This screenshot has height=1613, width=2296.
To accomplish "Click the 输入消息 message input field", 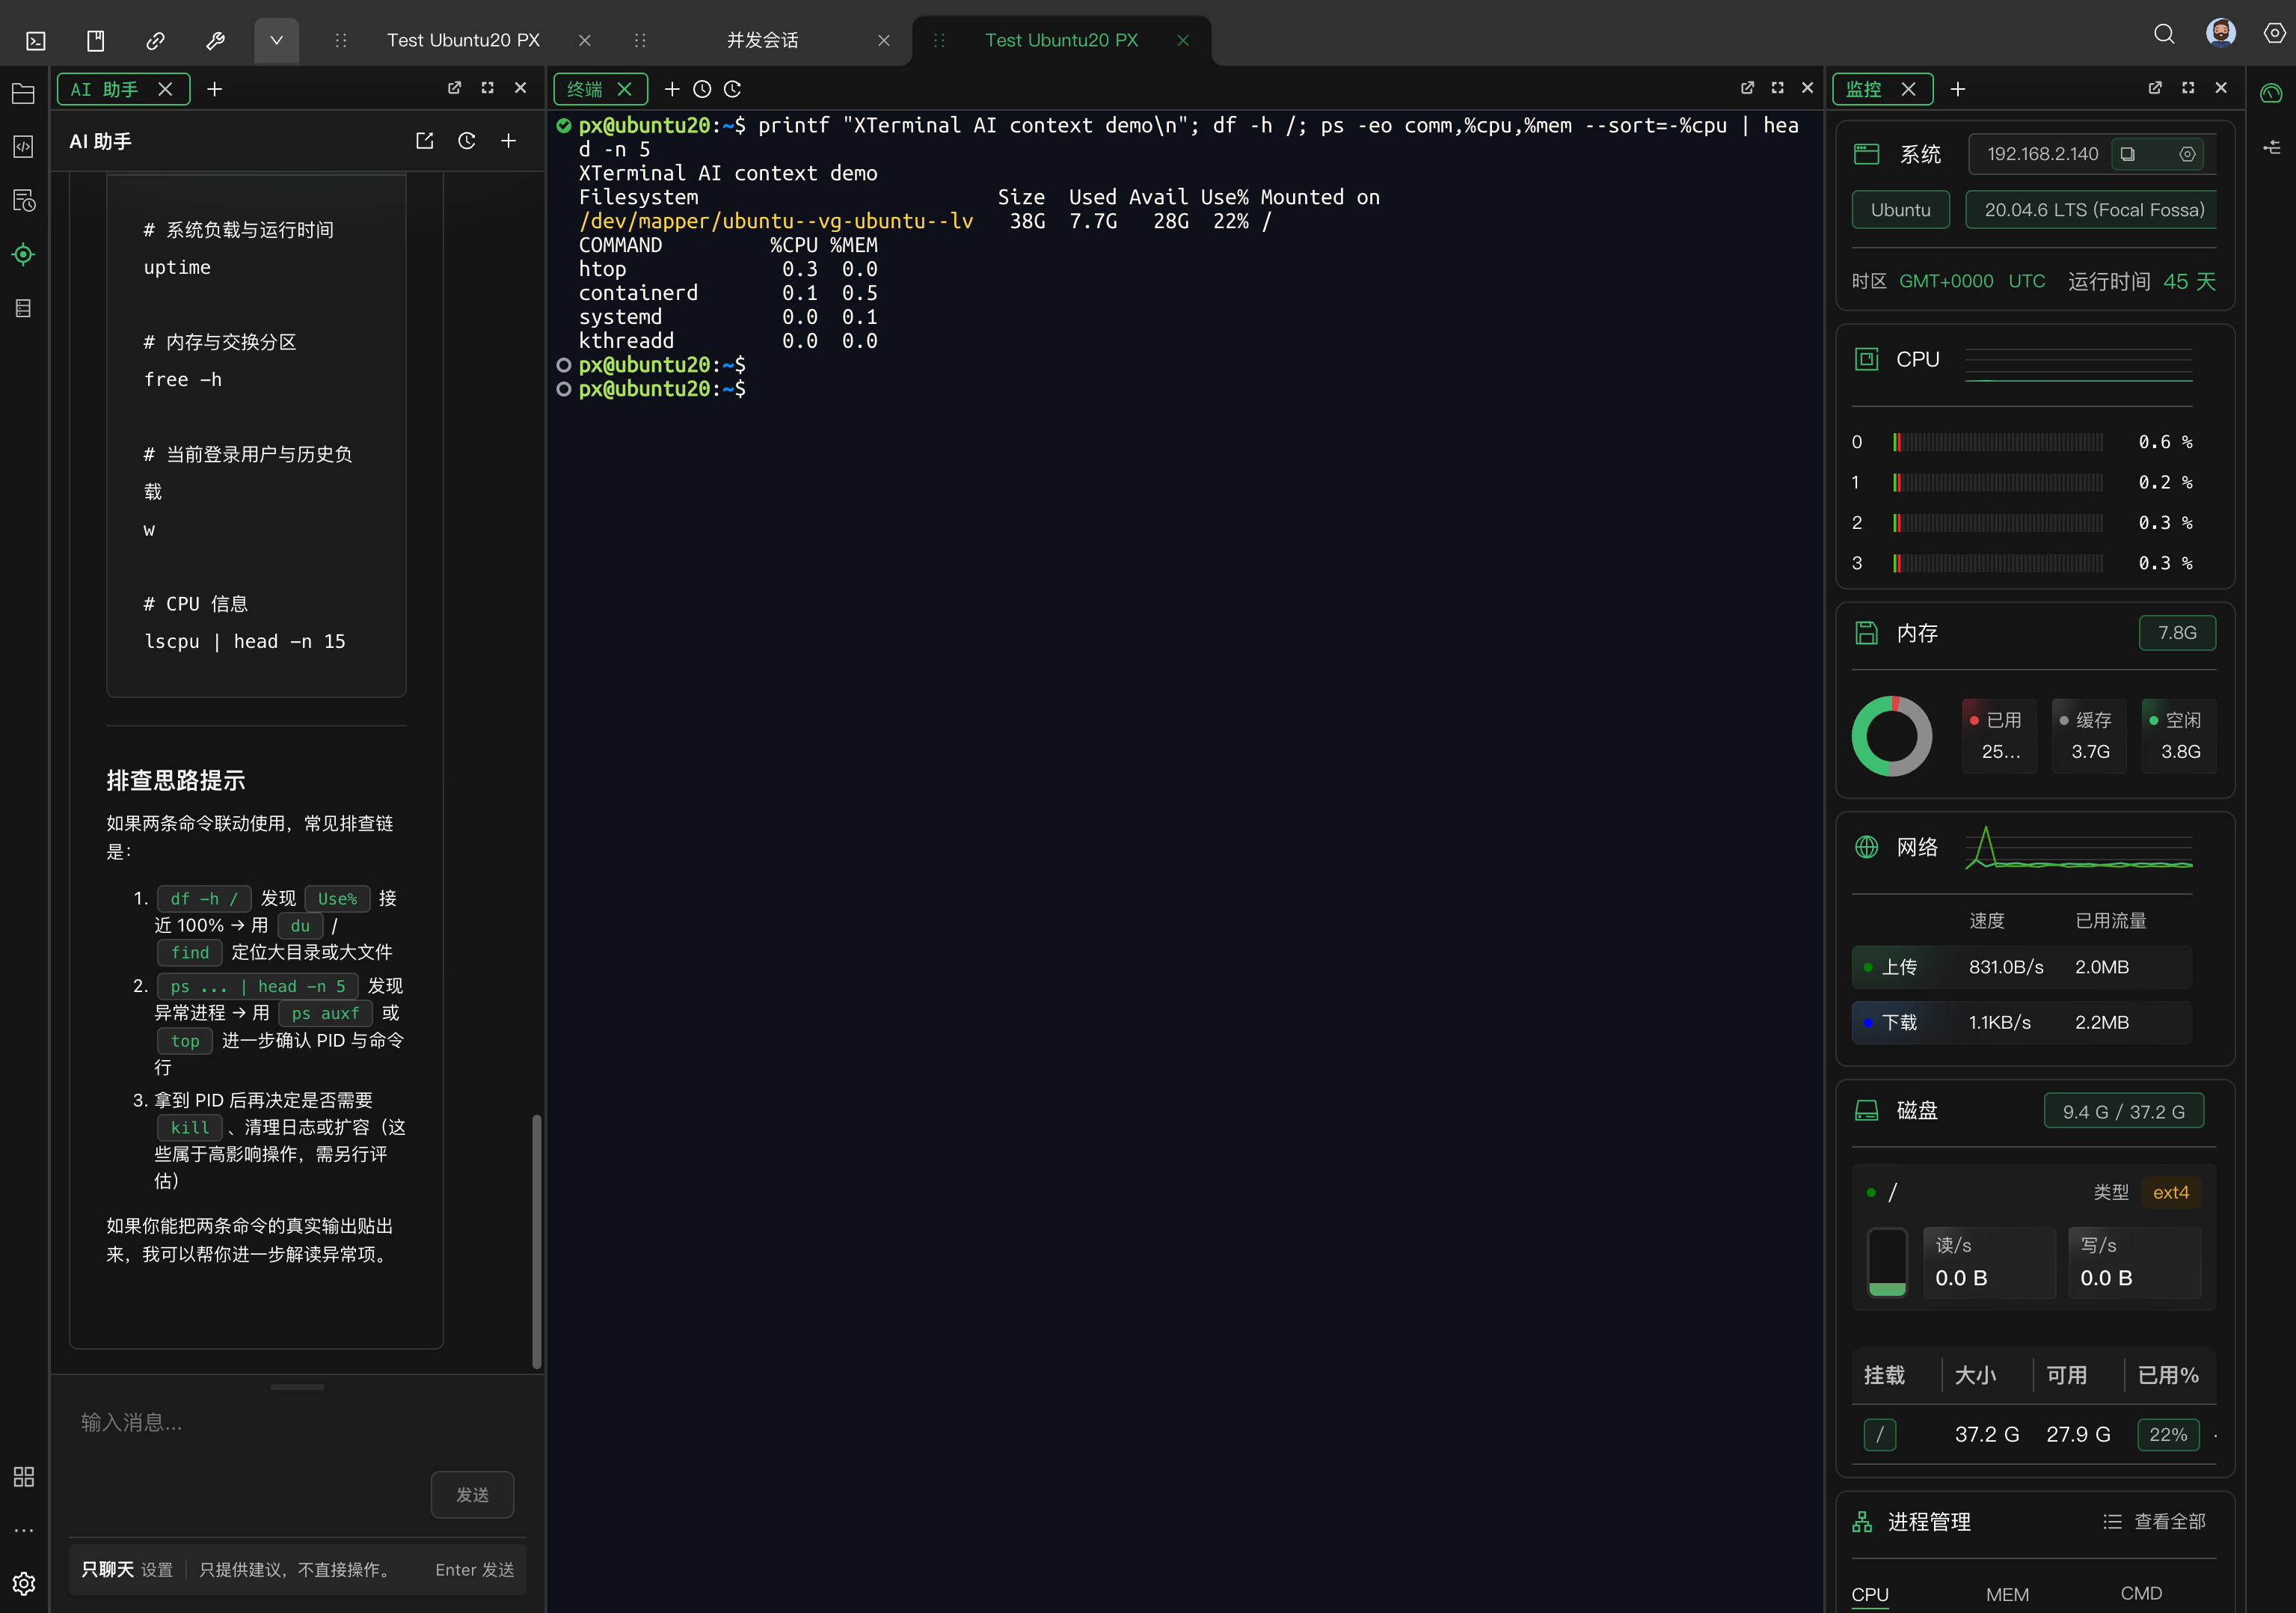I will 298,1423.
